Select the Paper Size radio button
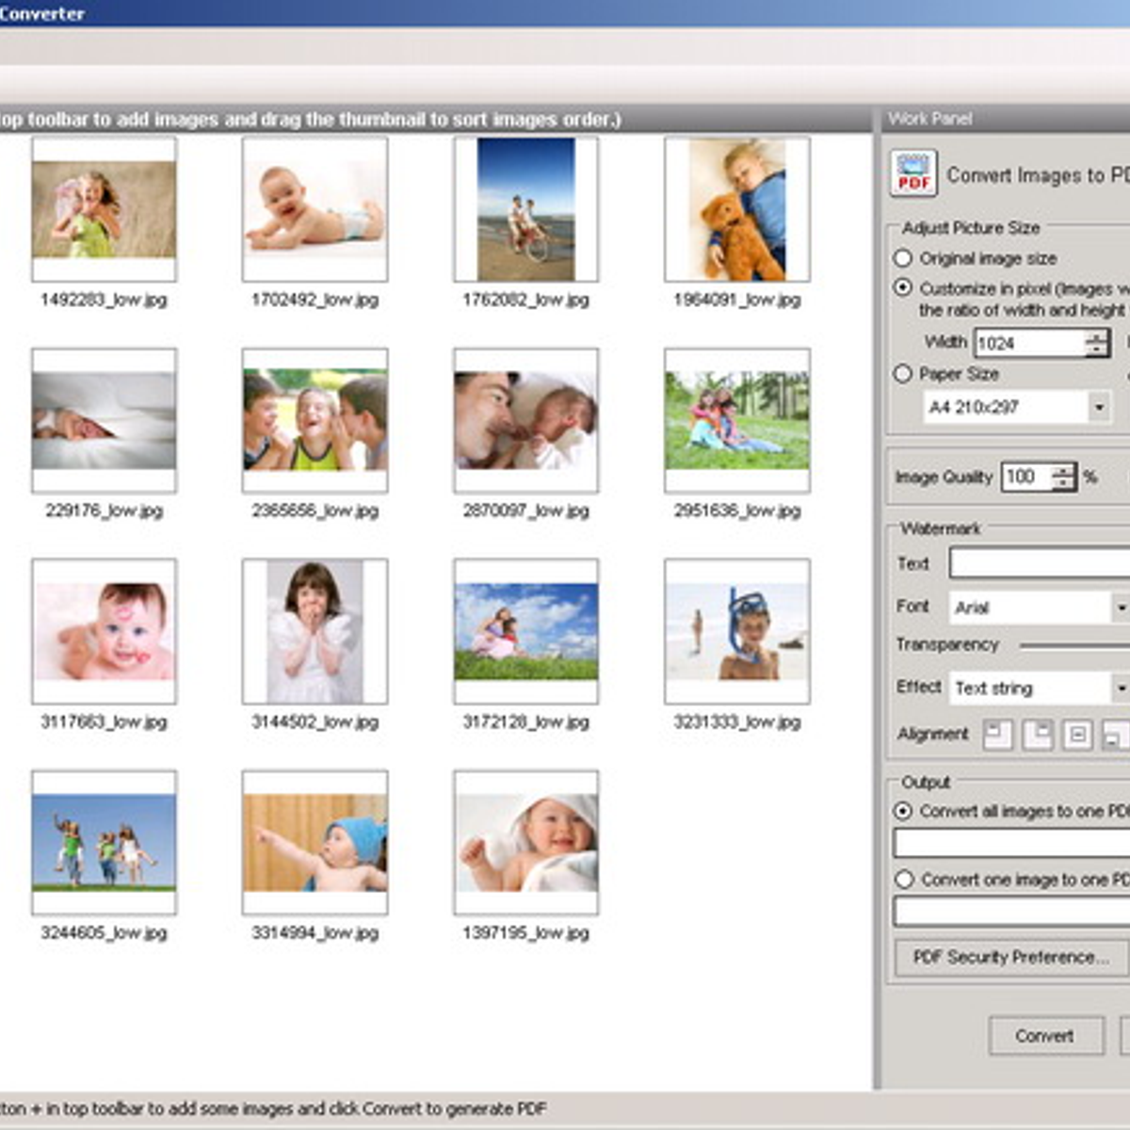Screen dimensions: 1130x1130 coord(903,374)
